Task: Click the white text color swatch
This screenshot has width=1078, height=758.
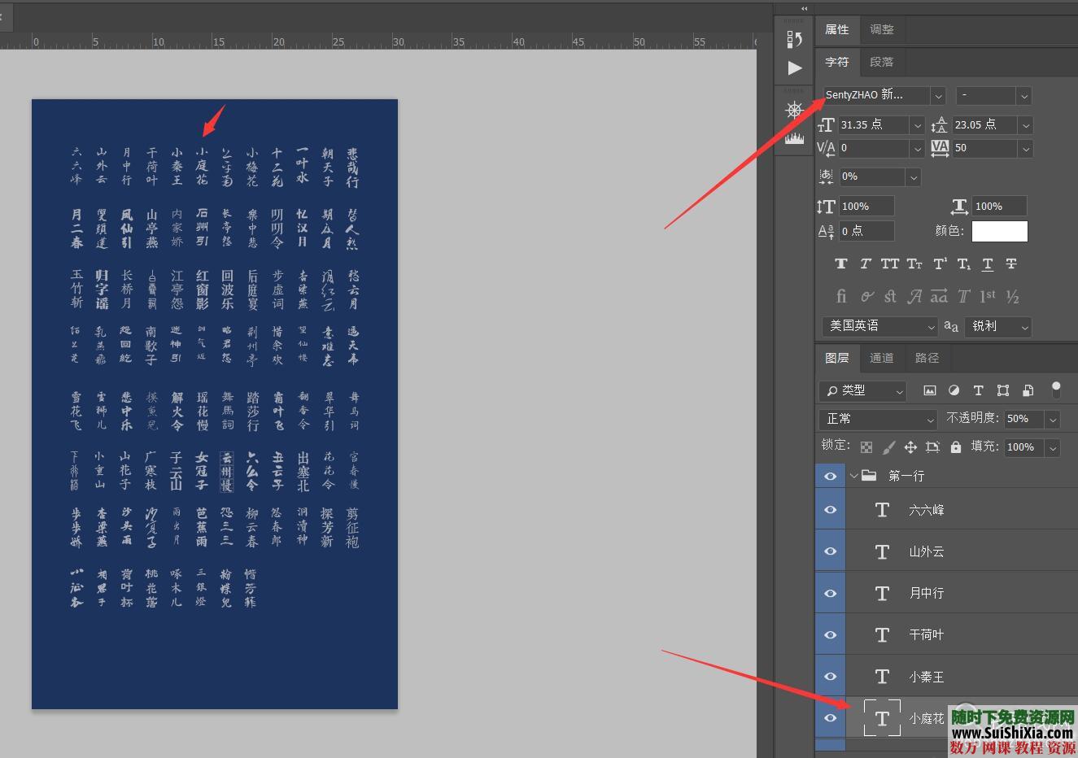Action: pos(999,231)
